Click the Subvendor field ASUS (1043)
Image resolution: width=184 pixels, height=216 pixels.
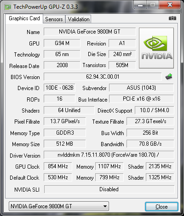(x=141, y=88)
